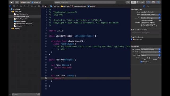Go back in editor history
The image size is (170, 96).
click(45, 6)
